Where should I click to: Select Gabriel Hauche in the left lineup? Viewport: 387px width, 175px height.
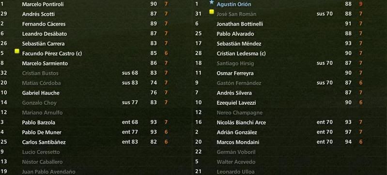(41, 93)
